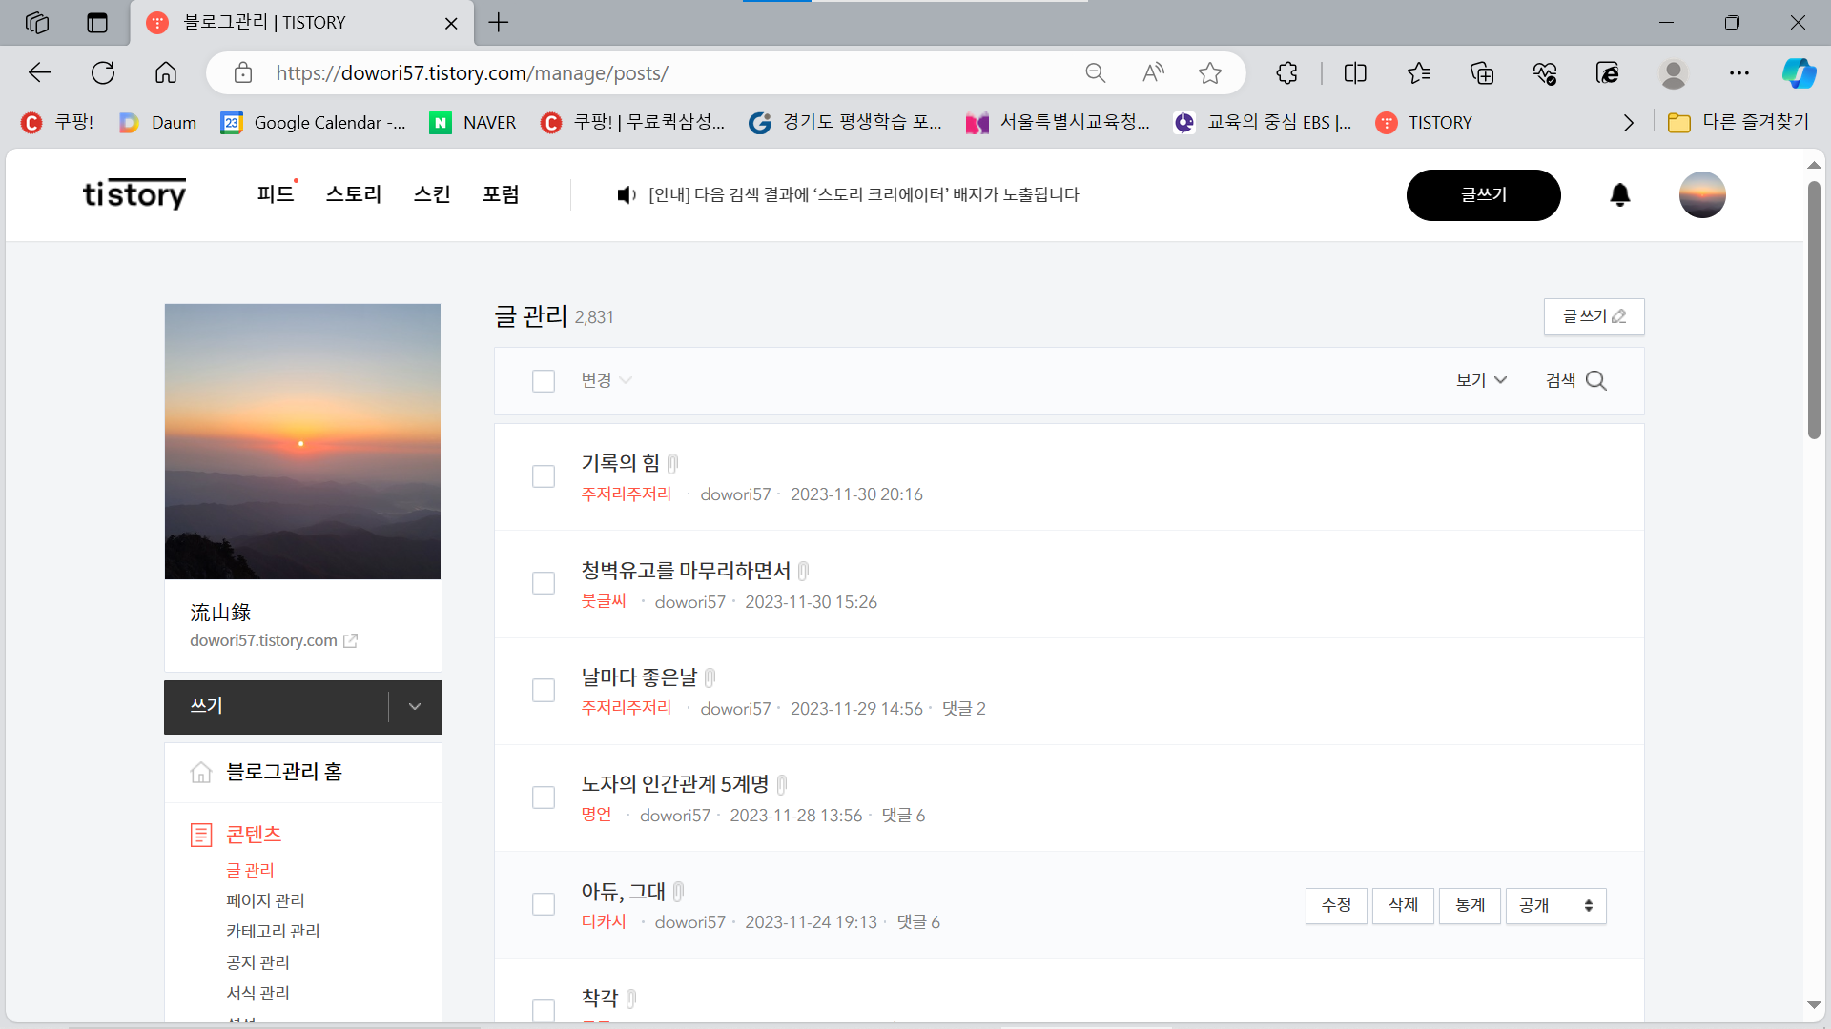Toggle the select-all posts checkbox
Screen dimensions: 1831x1029
tap(544, 381)
